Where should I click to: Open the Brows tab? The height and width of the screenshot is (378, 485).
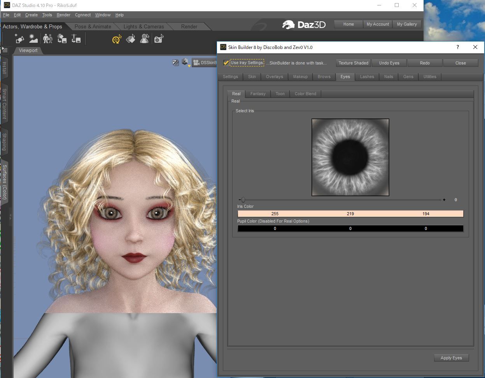(x=324, y=77)
